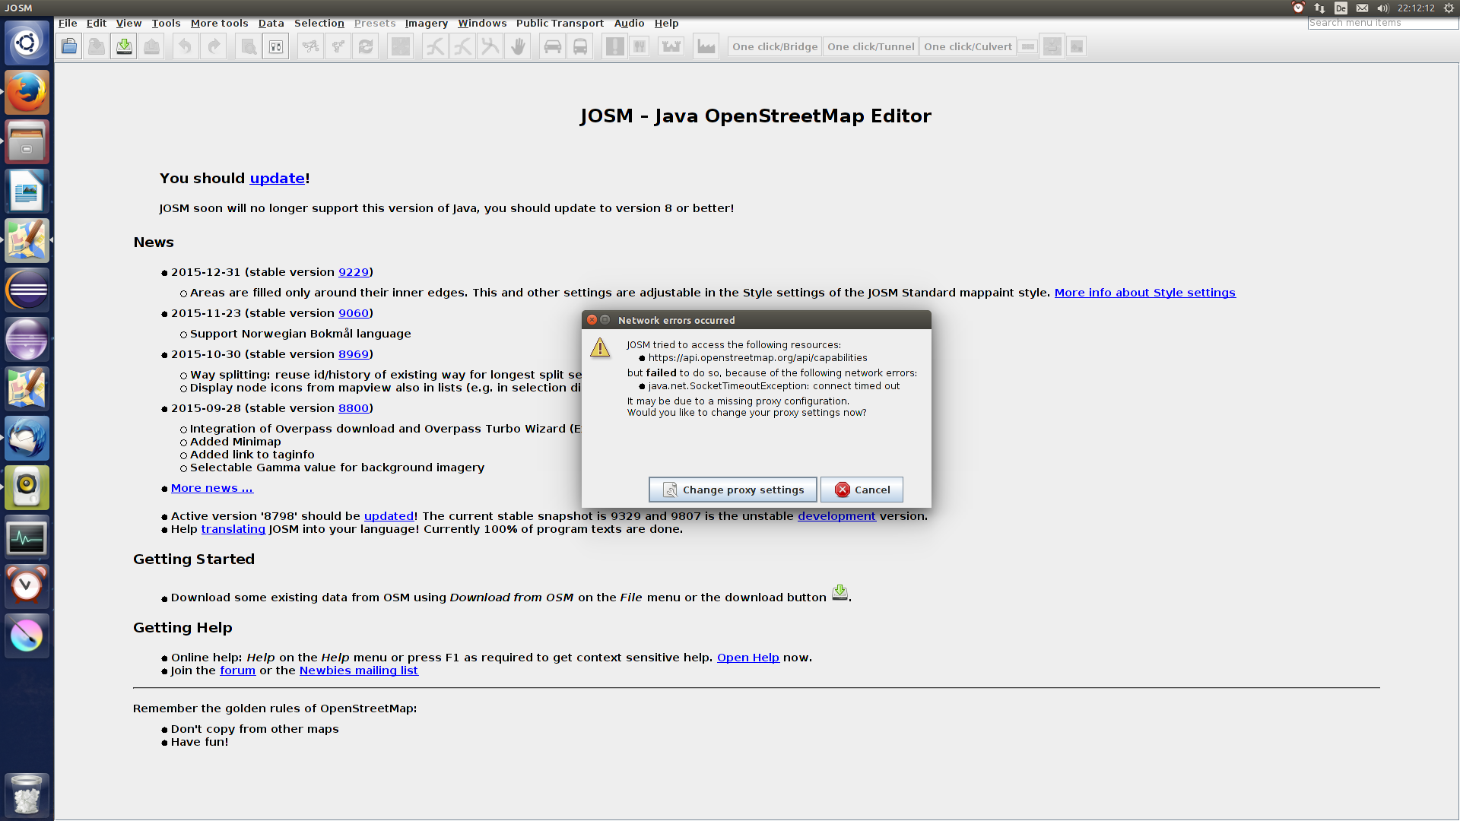Viewport: 1460px width, 821px height.
Task: Click the circular-arrows Update data toolbar icon
Action: 366,46
